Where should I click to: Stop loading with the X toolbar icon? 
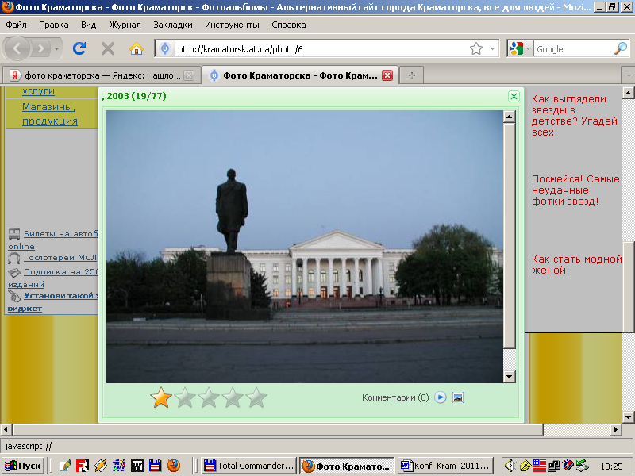(x=108, y=49)
